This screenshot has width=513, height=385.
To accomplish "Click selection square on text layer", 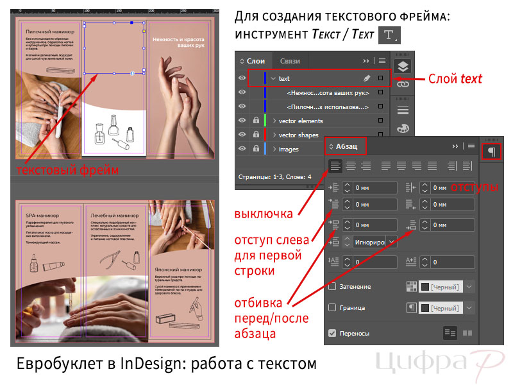I will click(x=380, y=78).
